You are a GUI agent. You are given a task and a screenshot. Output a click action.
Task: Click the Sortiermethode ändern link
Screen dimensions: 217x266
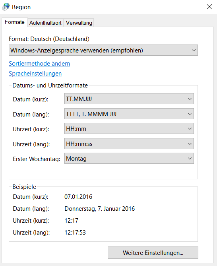point(39,64)
